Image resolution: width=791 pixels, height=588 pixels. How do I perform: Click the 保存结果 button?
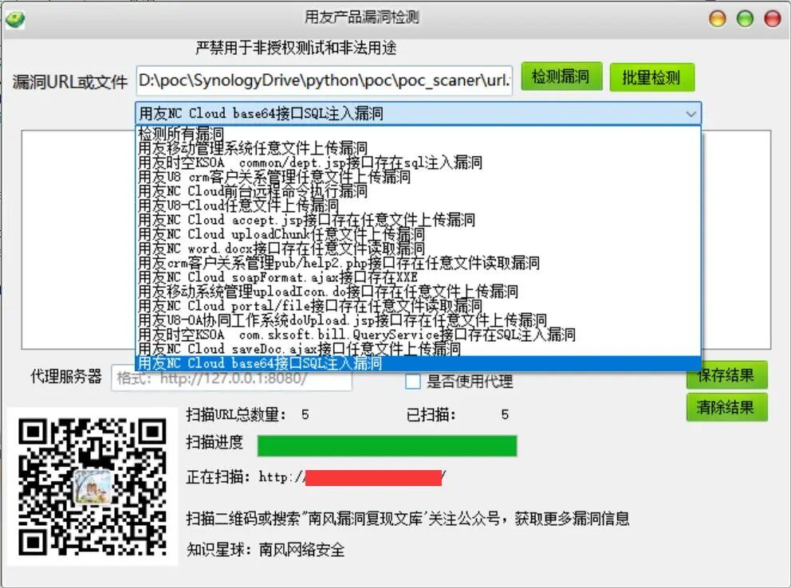pos(726,375)
